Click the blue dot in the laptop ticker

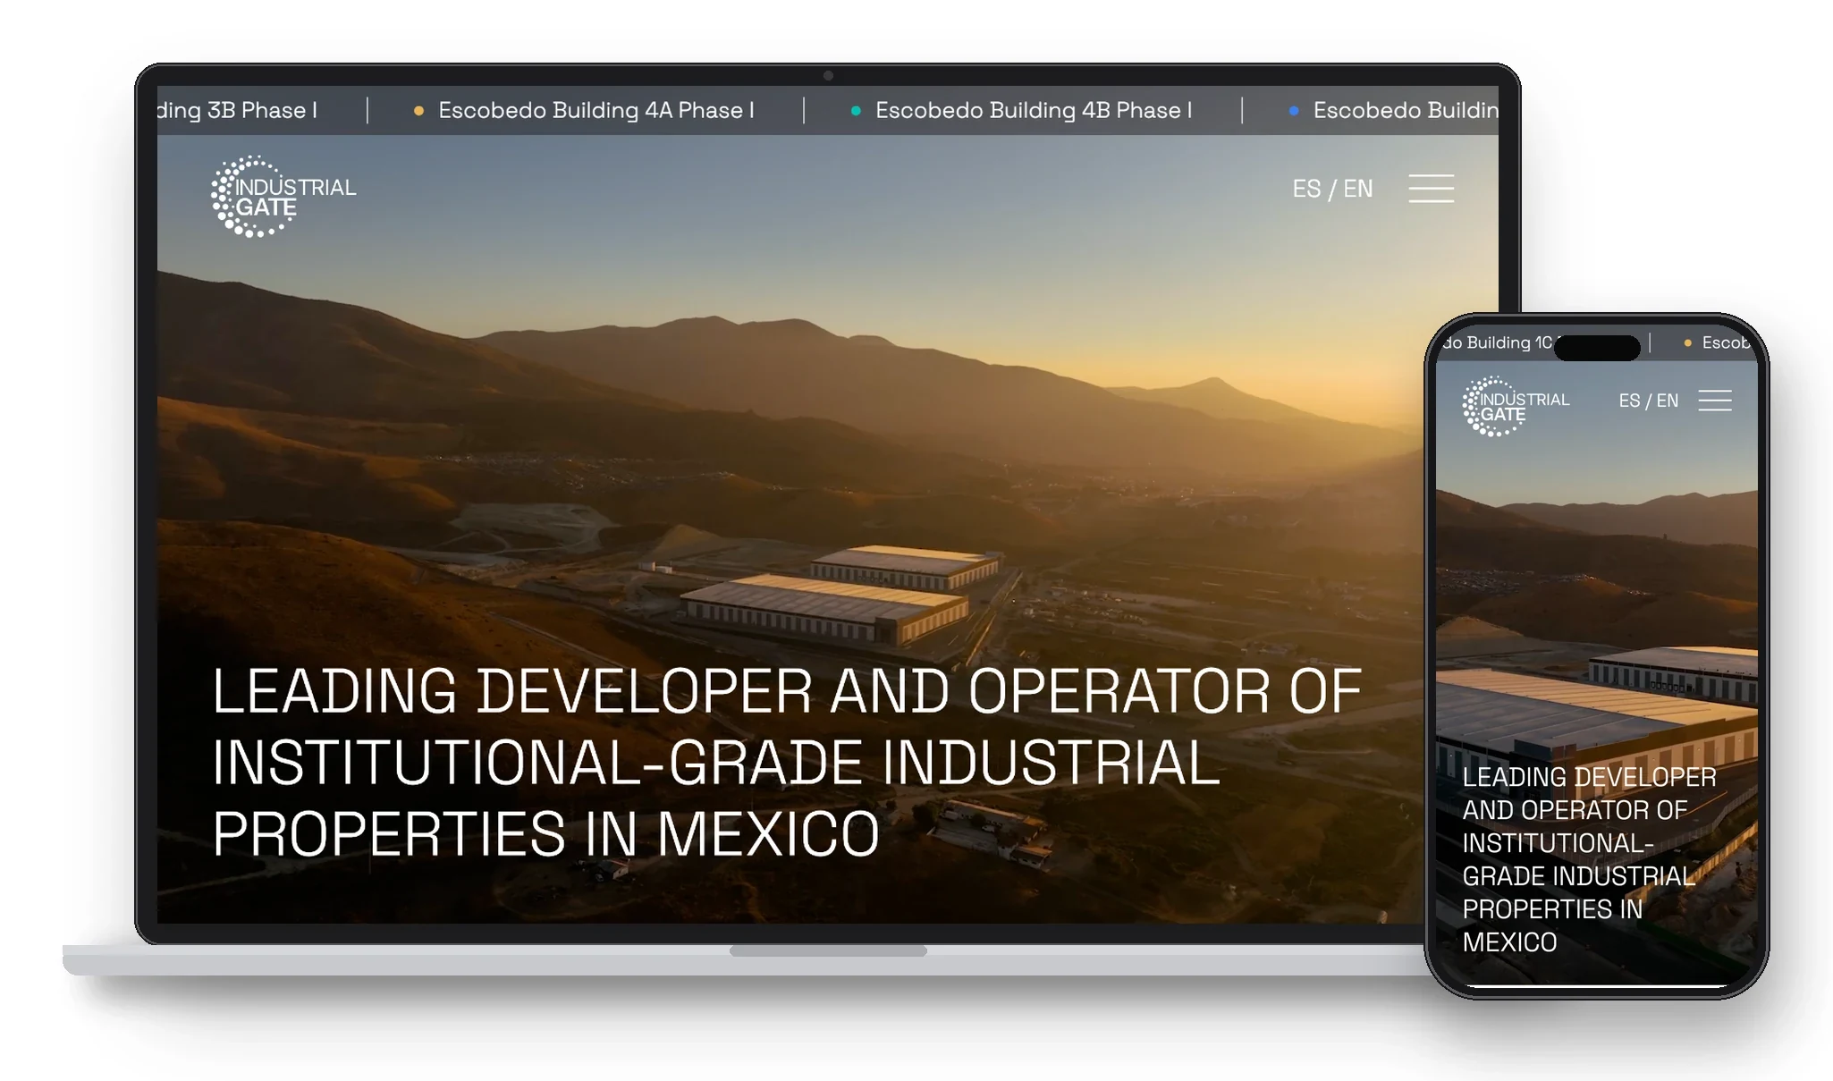(1293, 111)
